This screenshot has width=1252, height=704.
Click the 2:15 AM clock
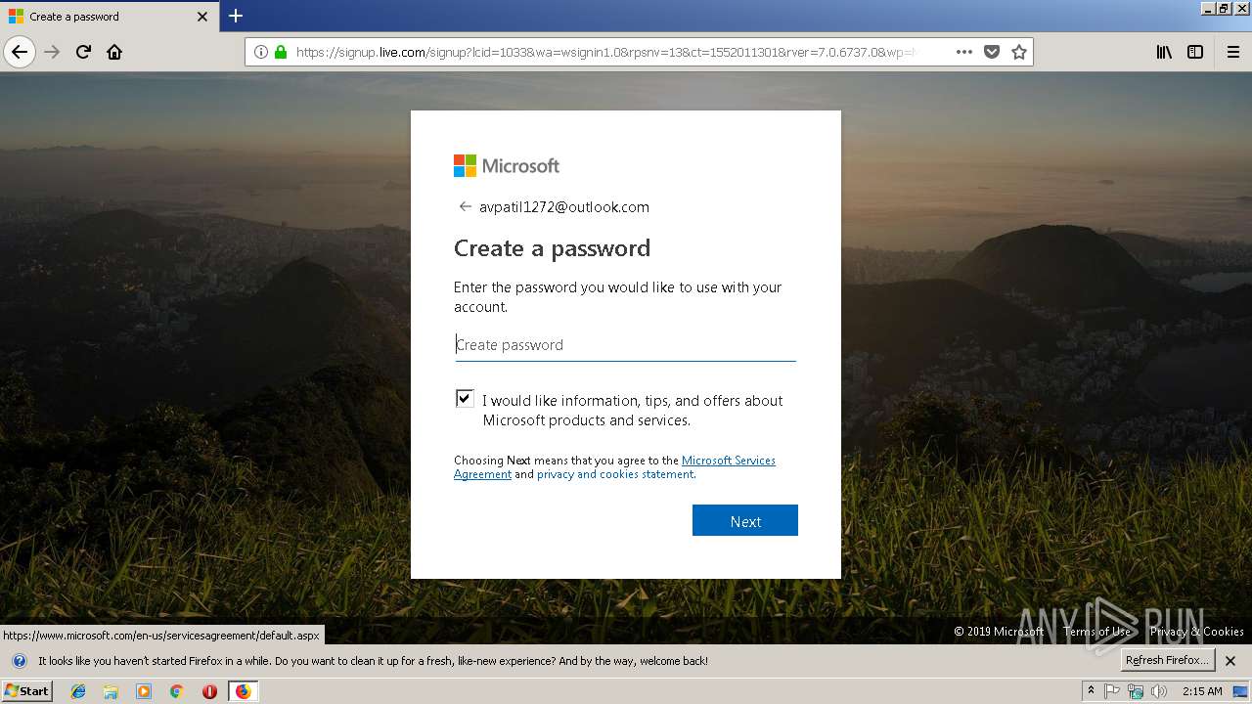point(1202,691)
